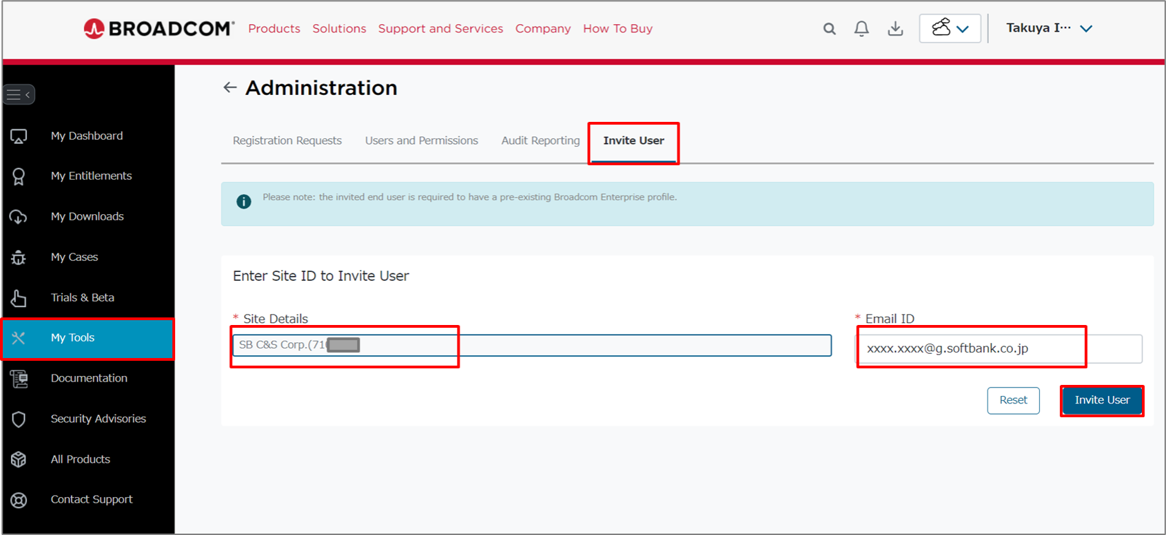The image size is (1166, 535).
Task: Open My Cases in sidebar
Action: click(x=74, y=258)
